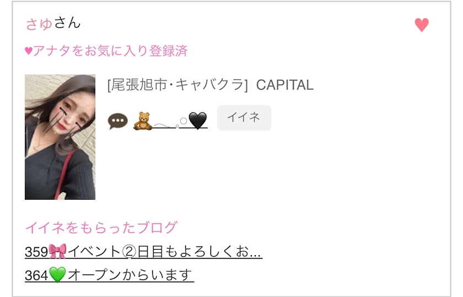Click small pink heart before アナタを

point(29,51)
